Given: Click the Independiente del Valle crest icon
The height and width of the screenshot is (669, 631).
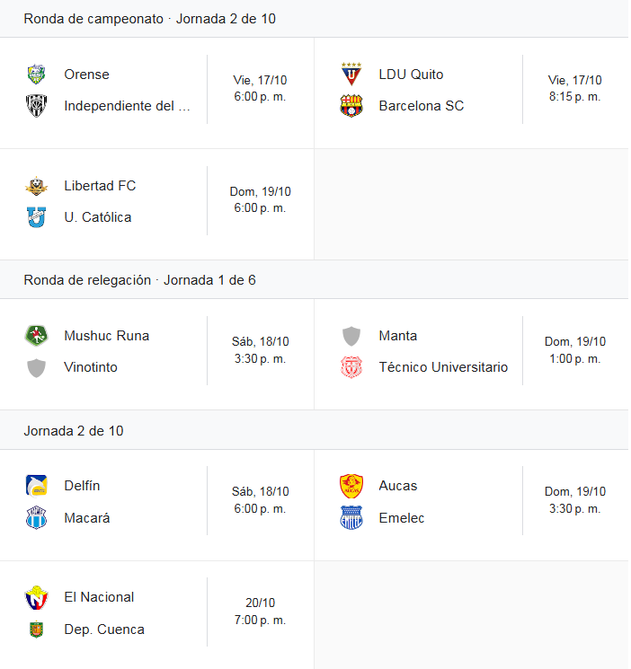Looking at the screenshot, I should [36, 106].
